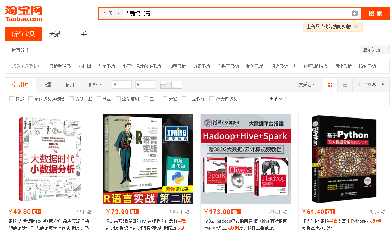Open 基于Python book thumbnail
The height and width of the screenshot is (232, 390).
pos(344,159)
